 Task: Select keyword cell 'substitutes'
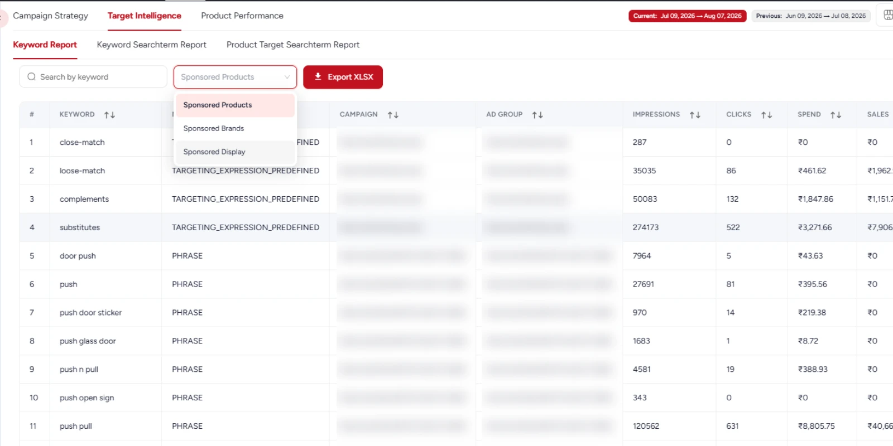(x=80, y=227)
